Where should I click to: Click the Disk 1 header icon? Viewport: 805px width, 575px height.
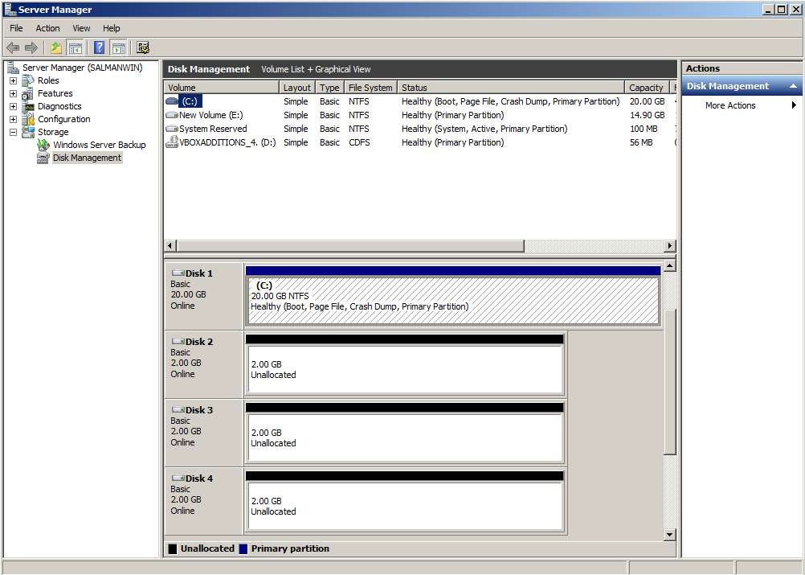pyautogui.click(x=178, y=273)
